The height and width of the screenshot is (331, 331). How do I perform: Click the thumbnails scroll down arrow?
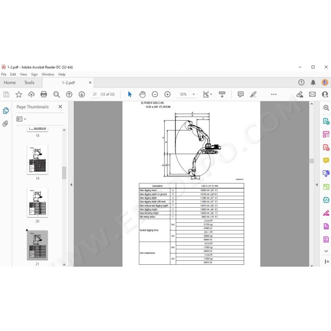pyautogui.click(x=64, y=264)
